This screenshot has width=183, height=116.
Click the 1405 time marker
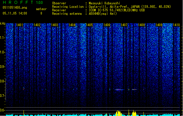[89, 25]
